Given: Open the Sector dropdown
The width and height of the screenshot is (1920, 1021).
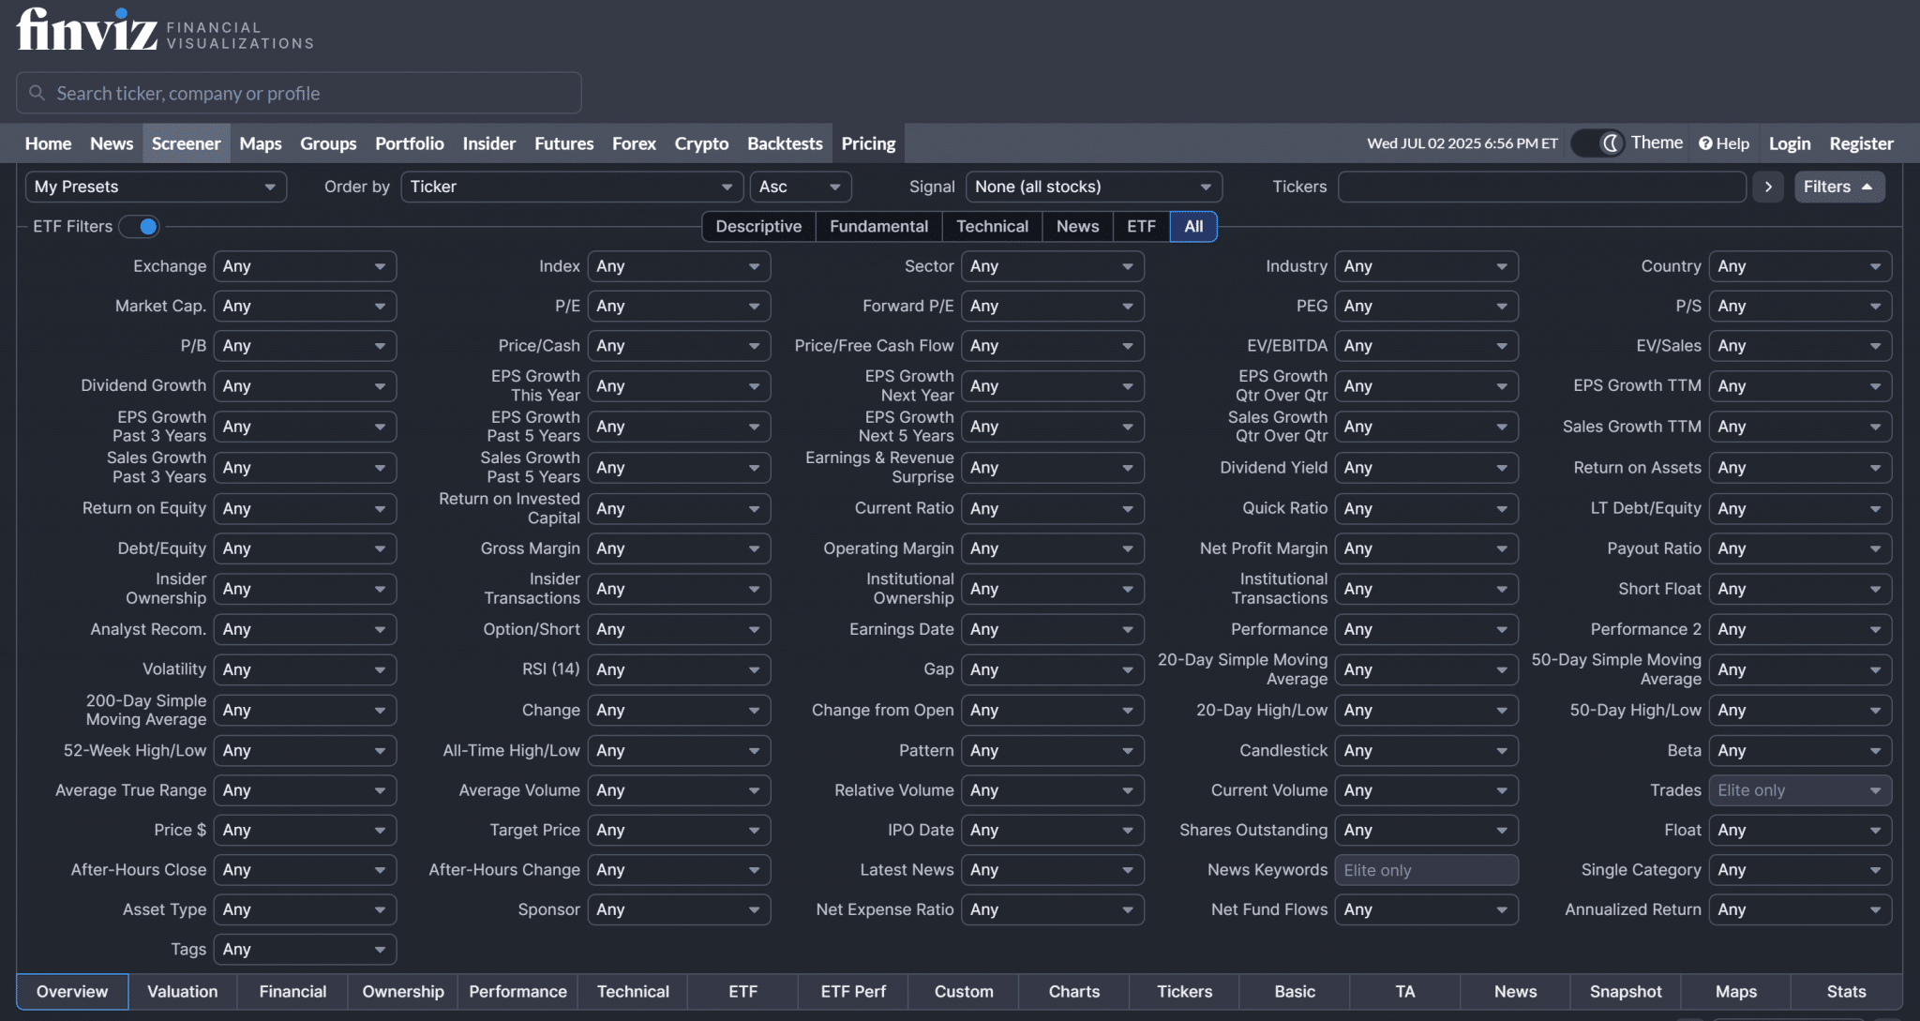Looking at the screenshot, I should pyautogui.click(x=1052, y=266).
